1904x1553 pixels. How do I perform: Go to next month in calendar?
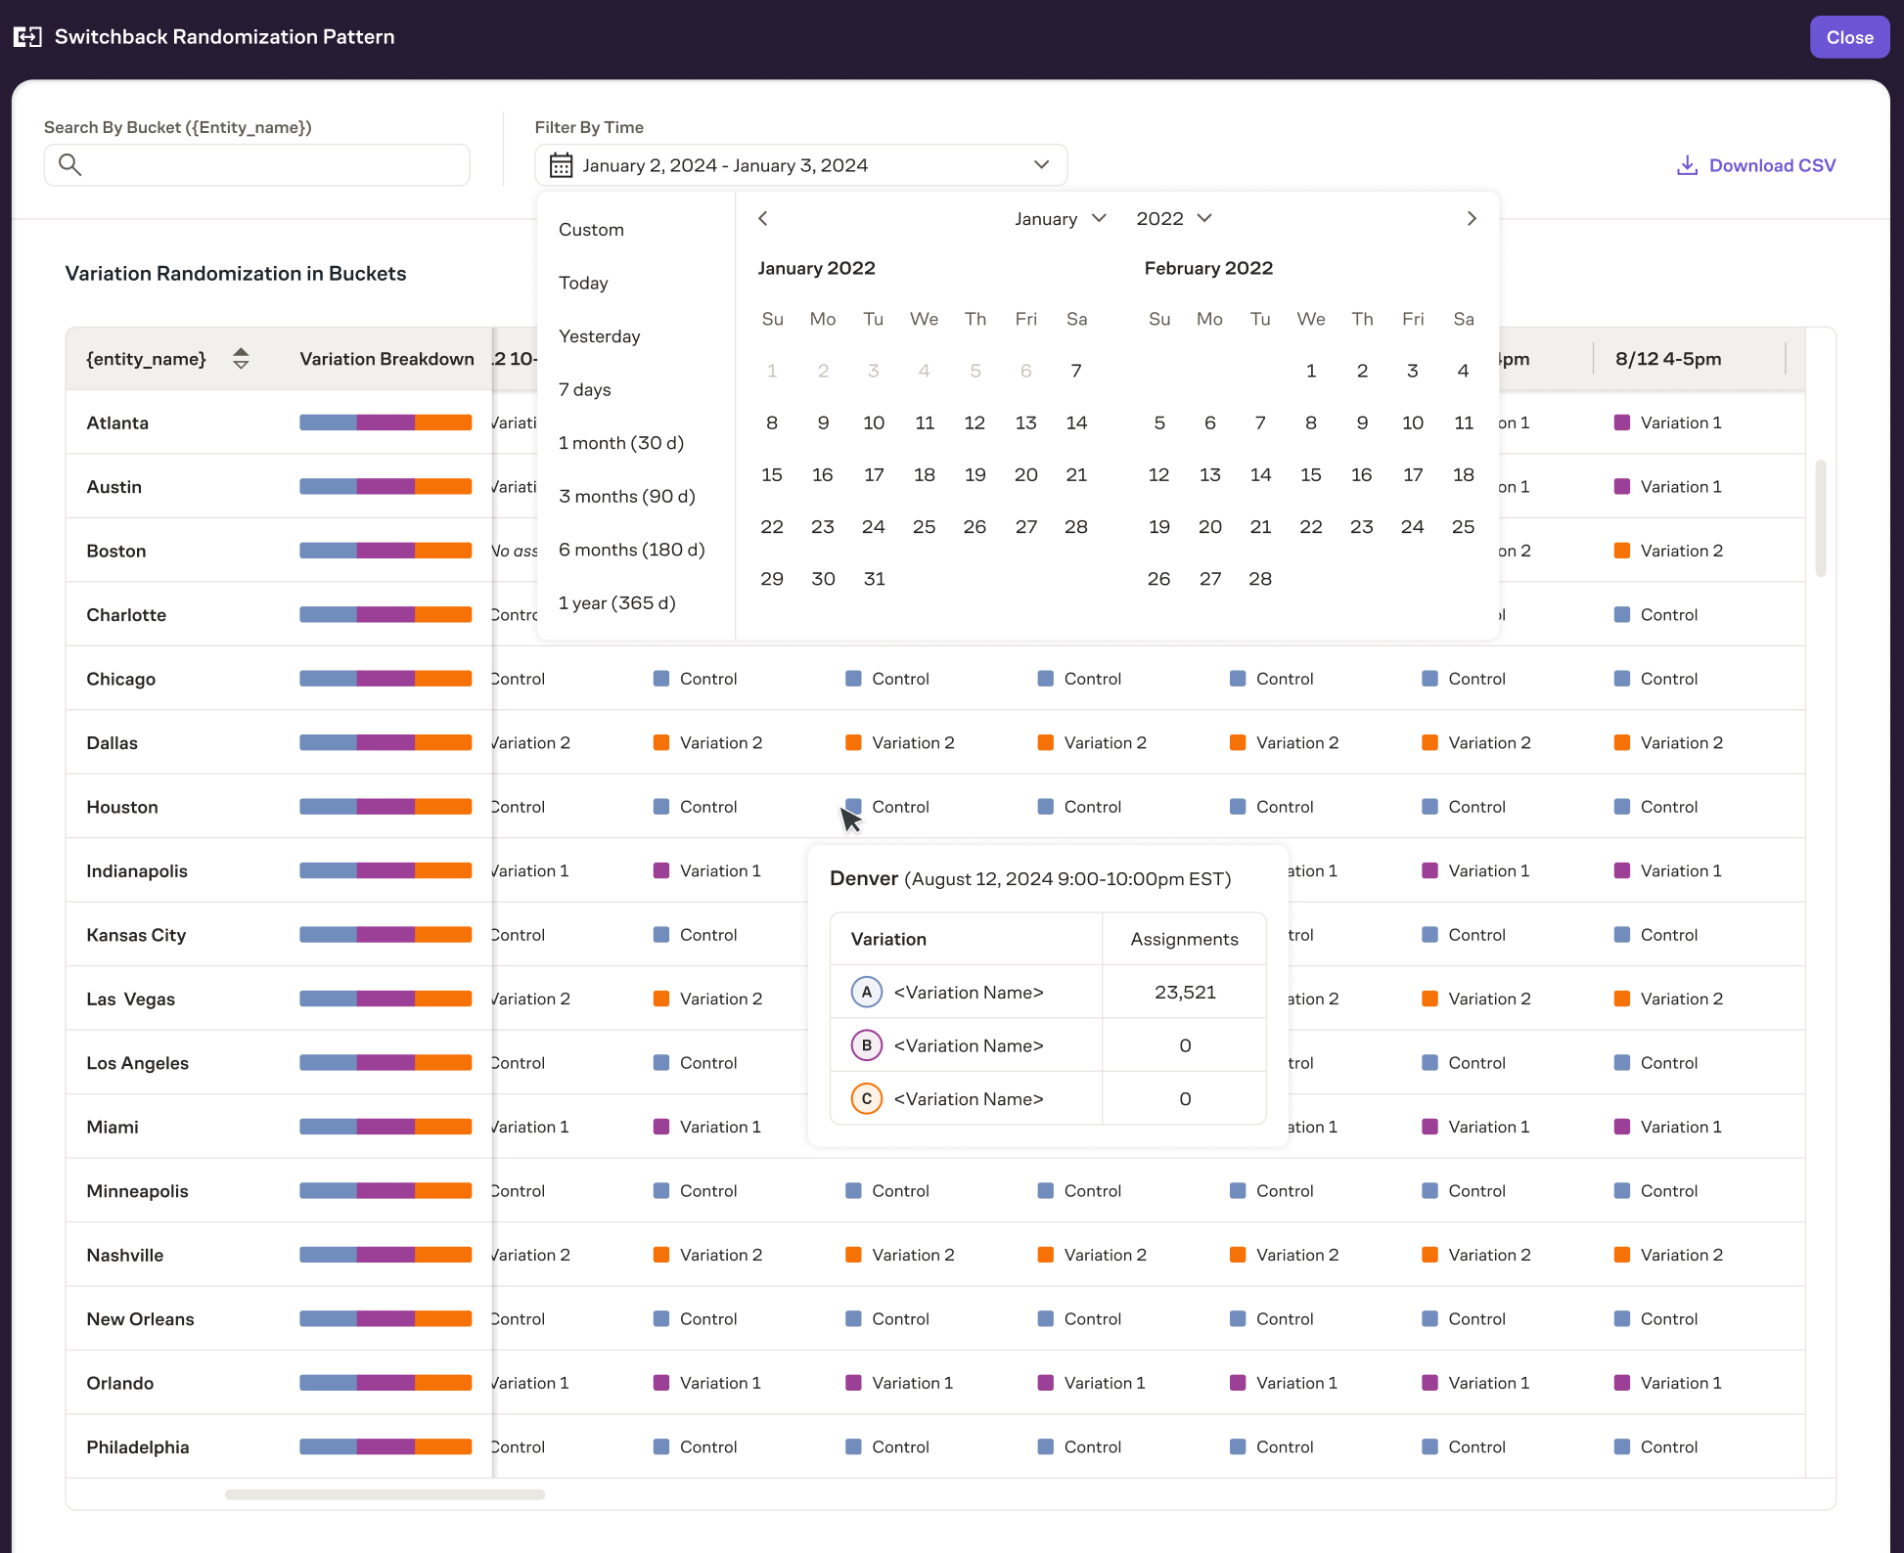[1472, 218]
